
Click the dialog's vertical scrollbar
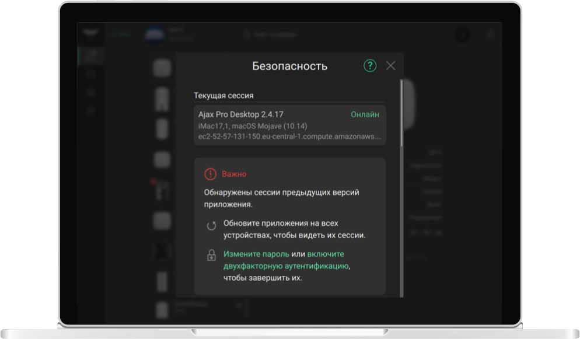[401, 117]
